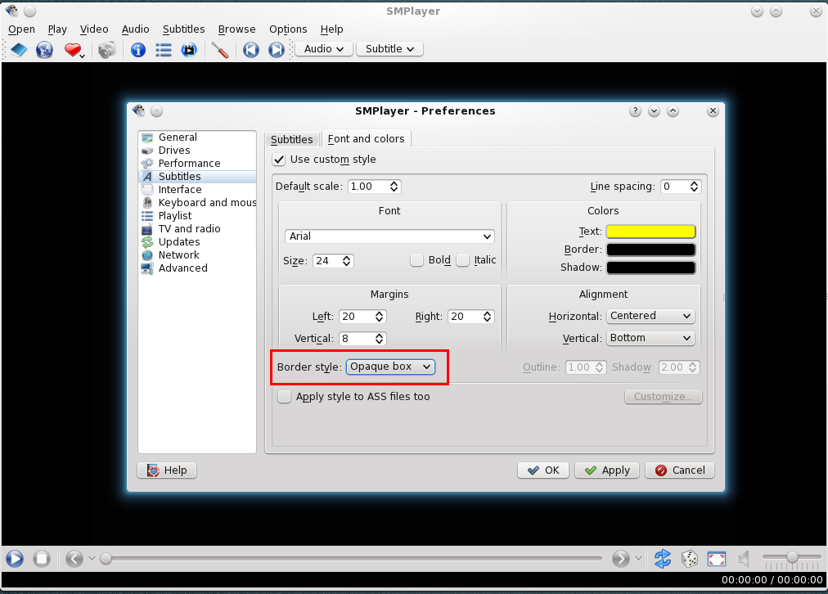Toggle the Repeat icon
The width and height of the screenshot is (828, 594).
(662, 559)
